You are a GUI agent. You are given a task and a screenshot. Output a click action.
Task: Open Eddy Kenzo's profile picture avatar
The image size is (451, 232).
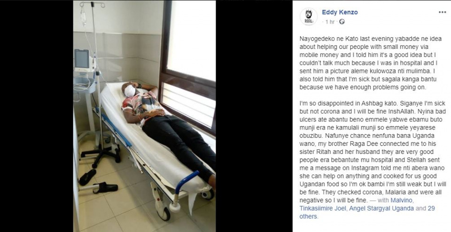(x=308, y=16)
